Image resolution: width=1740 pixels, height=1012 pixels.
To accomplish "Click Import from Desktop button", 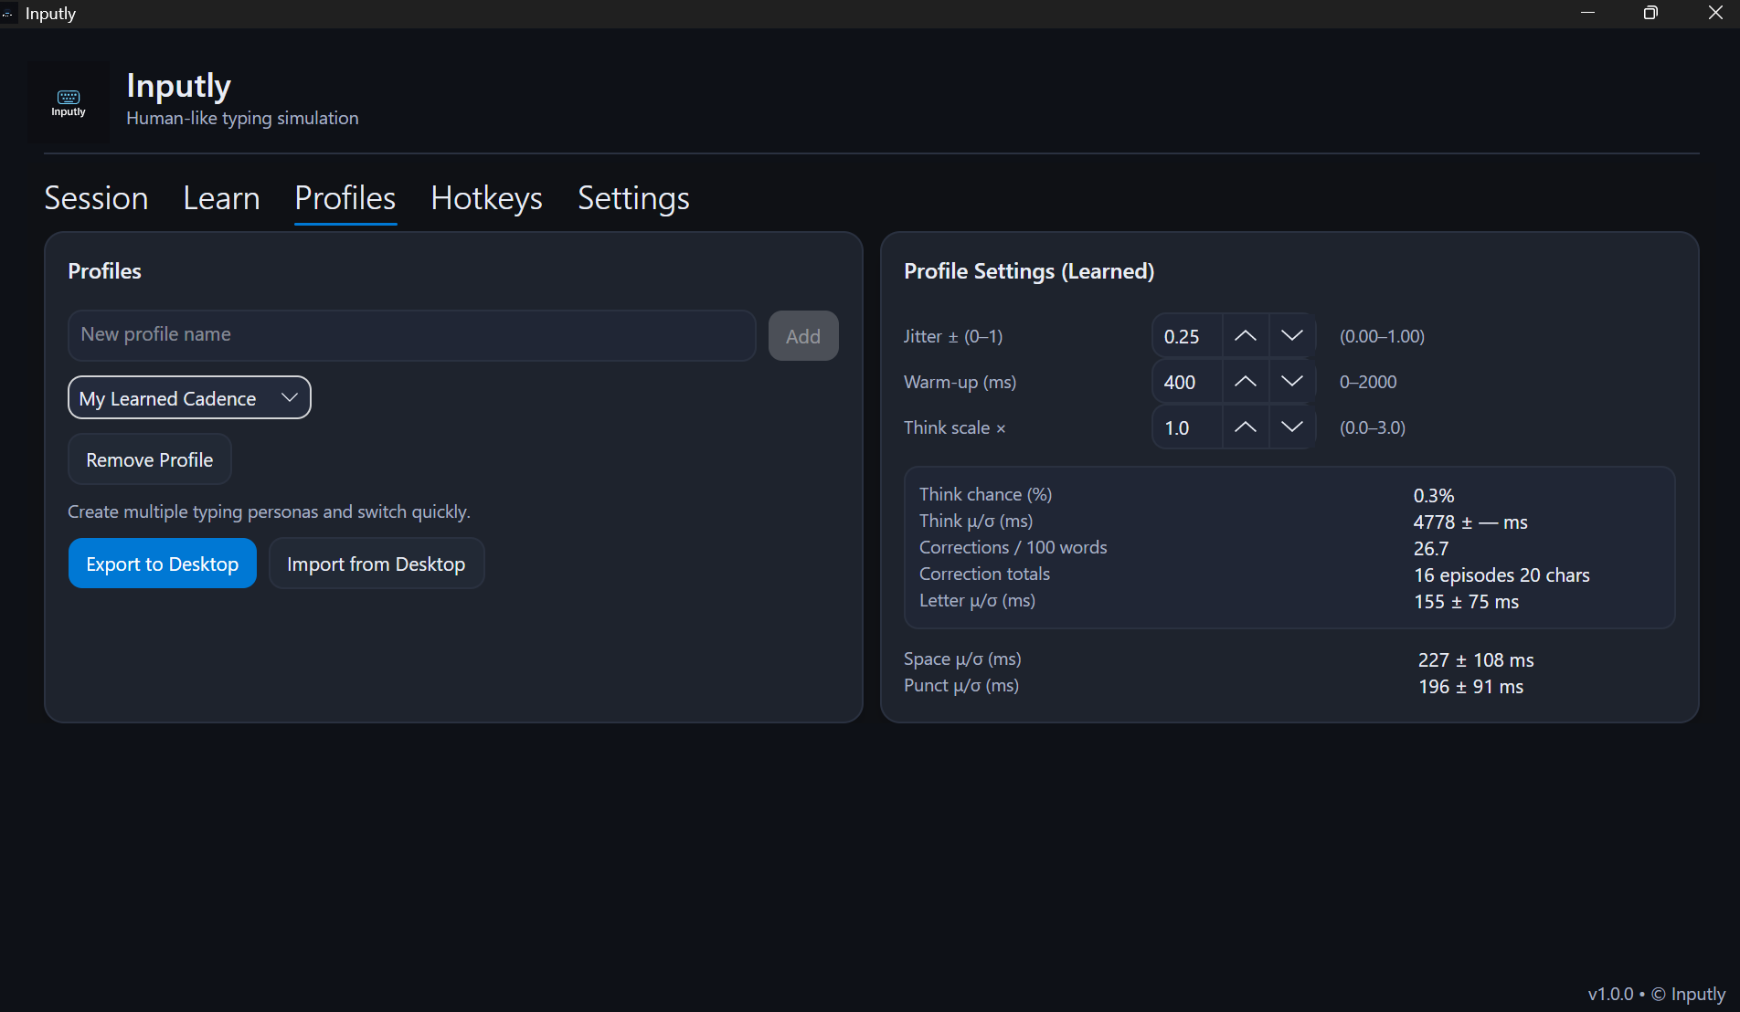I will click(x=376, y=564).
